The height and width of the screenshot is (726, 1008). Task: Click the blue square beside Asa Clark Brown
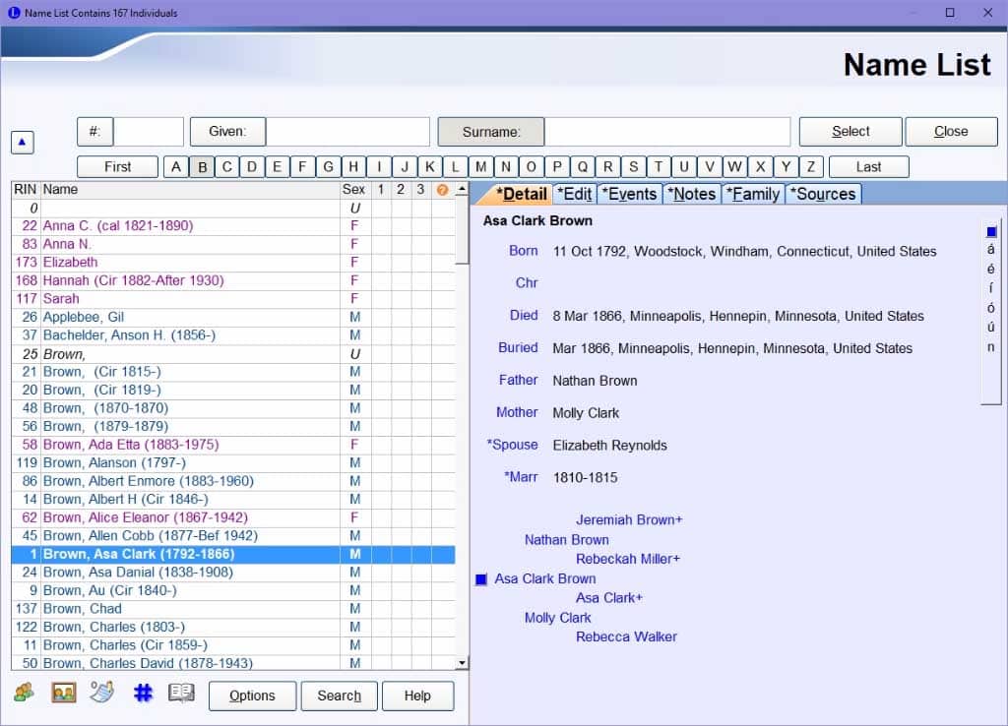(481, 579)
